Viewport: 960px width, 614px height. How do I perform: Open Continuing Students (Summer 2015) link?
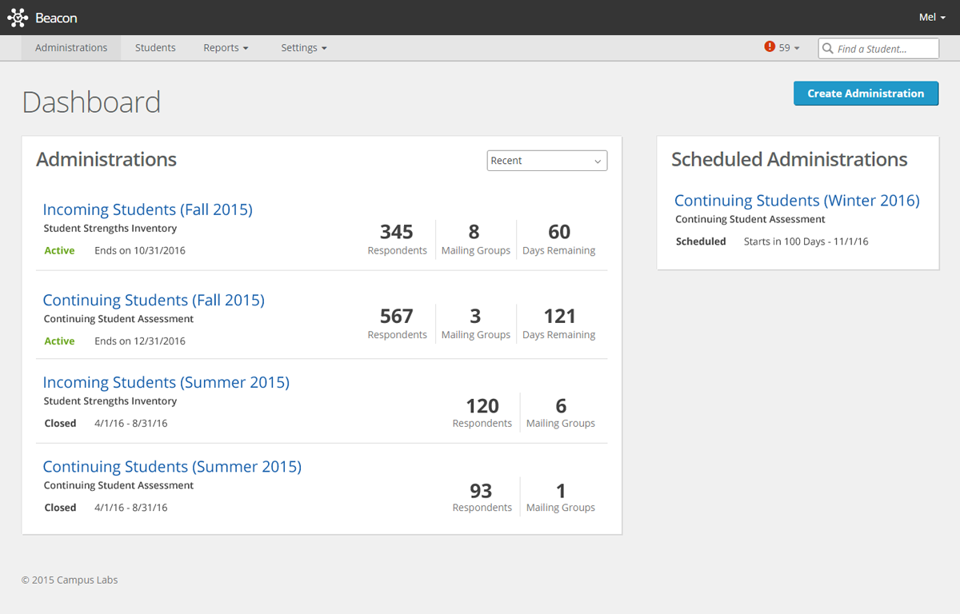[172, 466]
